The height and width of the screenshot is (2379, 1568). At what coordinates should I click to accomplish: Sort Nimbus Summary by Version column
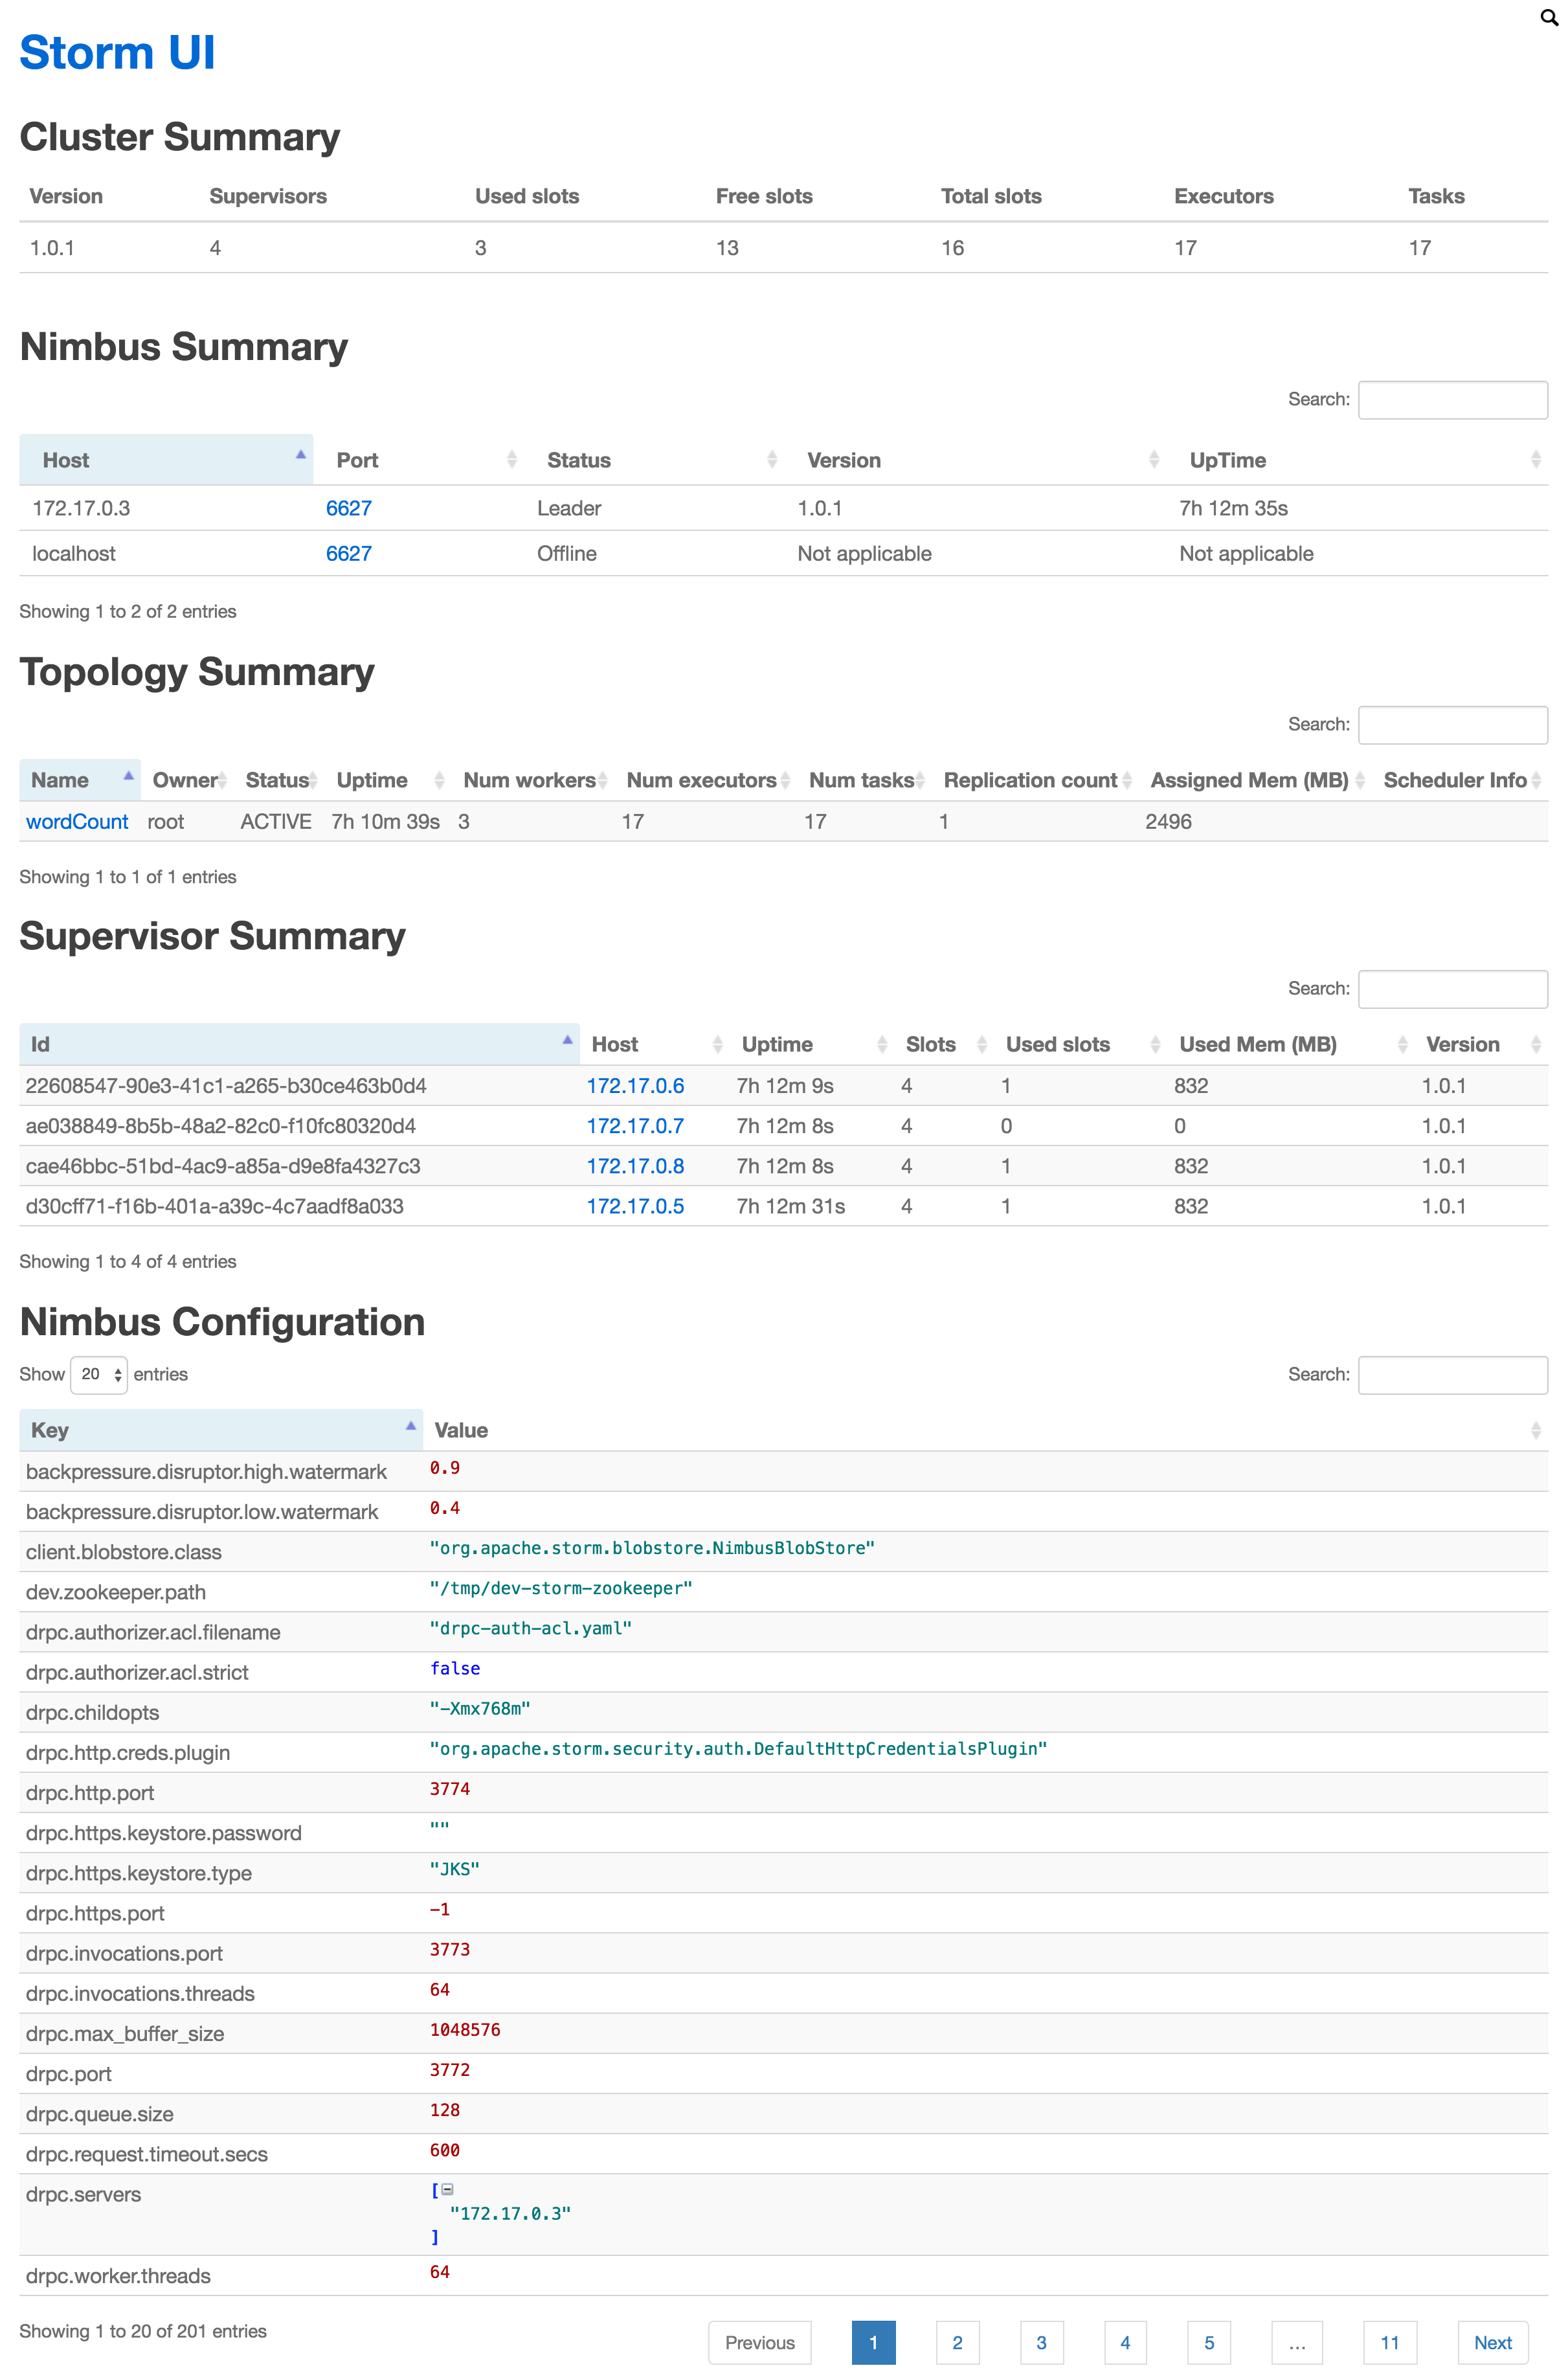pos(975,460)
